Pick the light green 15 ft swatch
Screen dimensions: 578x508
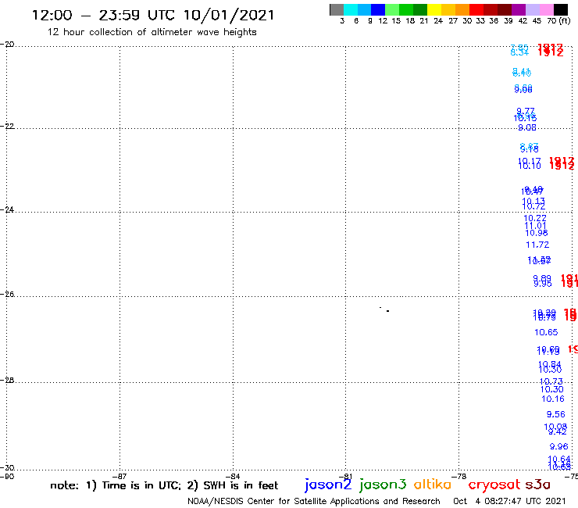(x=392, y=9)
